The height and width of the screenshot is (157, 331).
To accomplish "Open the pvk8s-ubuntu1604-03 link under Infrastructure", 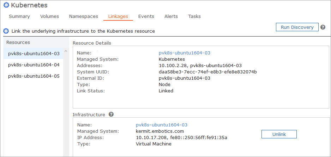I will pyautogui.click(x=161, y=125).
